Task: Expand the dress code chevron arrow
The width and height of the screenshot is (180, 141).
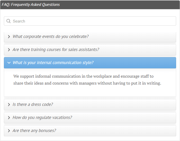Action: pyautogui.click(x=9, y=105)
